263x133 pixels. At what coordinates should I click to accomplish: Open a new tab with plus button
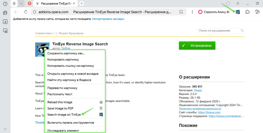pyautogui.click(x=82, y=3)
